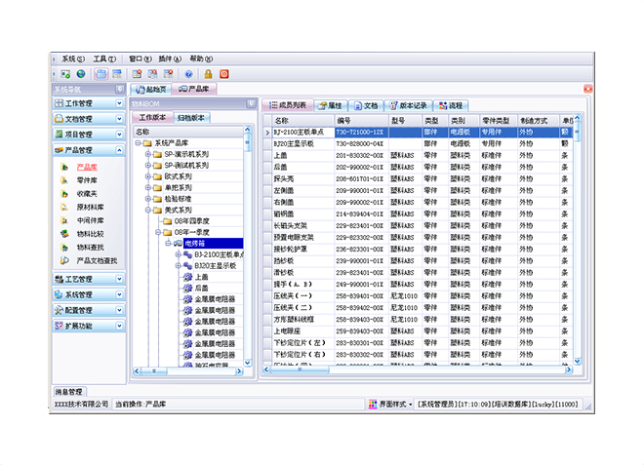Screen dimensions: 644x465
Task: Expand the SP-演示机系列 tree folder
Action: [148, 154]
